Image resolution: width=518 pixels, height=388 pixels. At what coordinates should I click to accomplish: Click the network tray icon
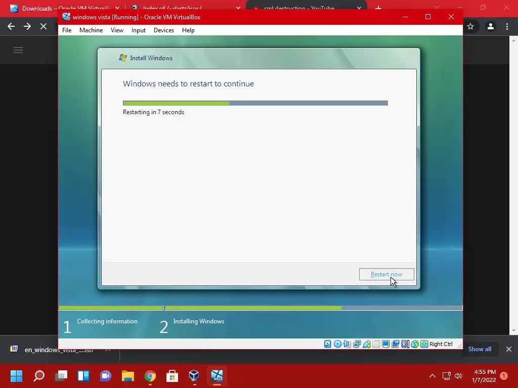click(447, 376)
